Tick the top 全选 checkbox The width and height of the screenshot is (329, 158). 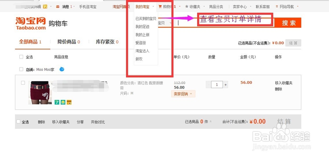21,57
